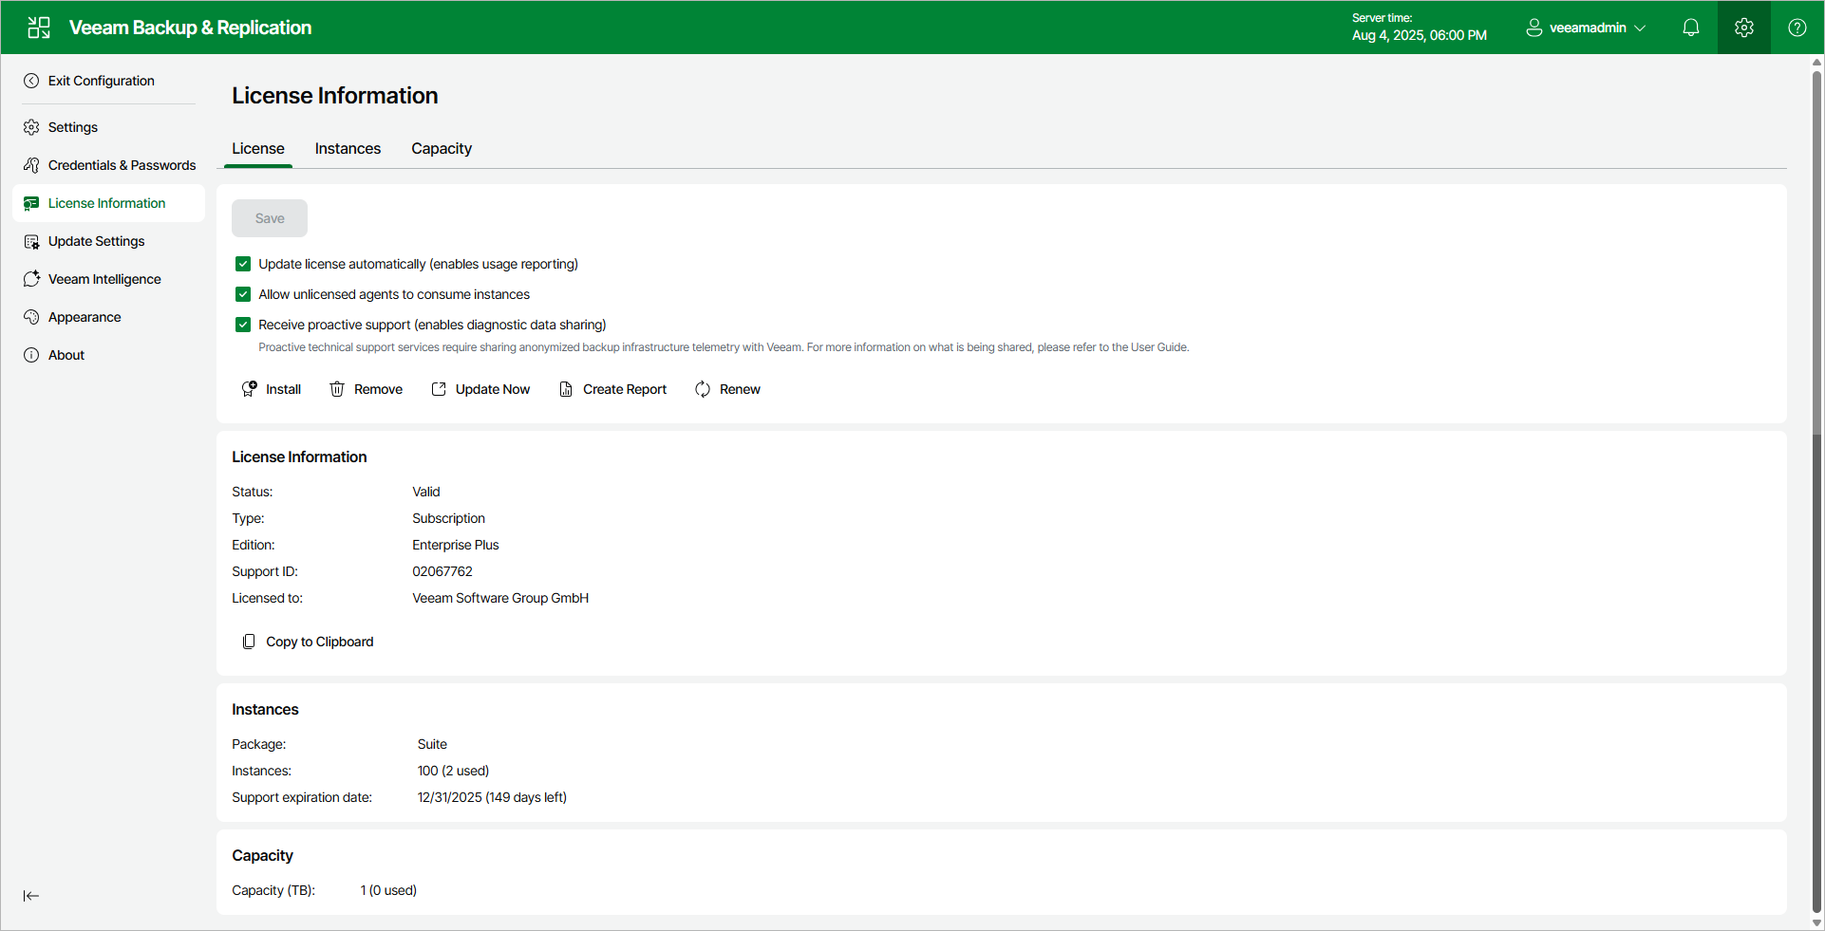The image size is (1825, 931).
Task: Click the server time Aug 4, 2025 text
Action: pyautogui.click(x=1420, y=35)
